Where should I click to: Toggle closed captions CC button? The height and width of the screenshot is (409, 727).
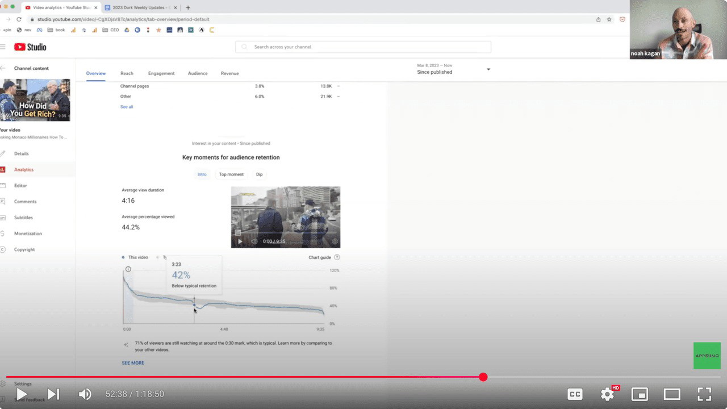click(575, 394)
